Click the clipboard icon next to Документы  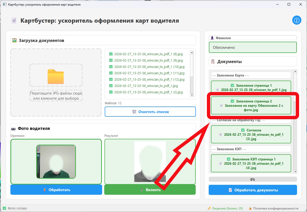[212, 62]
